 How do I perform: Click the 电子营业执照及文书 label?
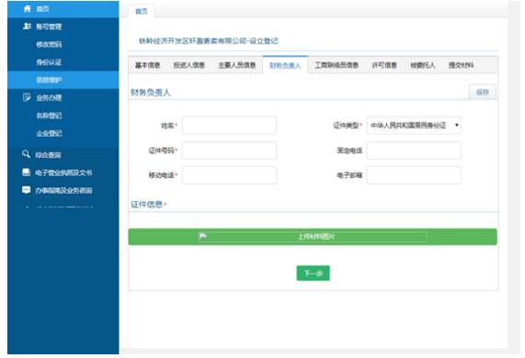(x=63, y=173)
